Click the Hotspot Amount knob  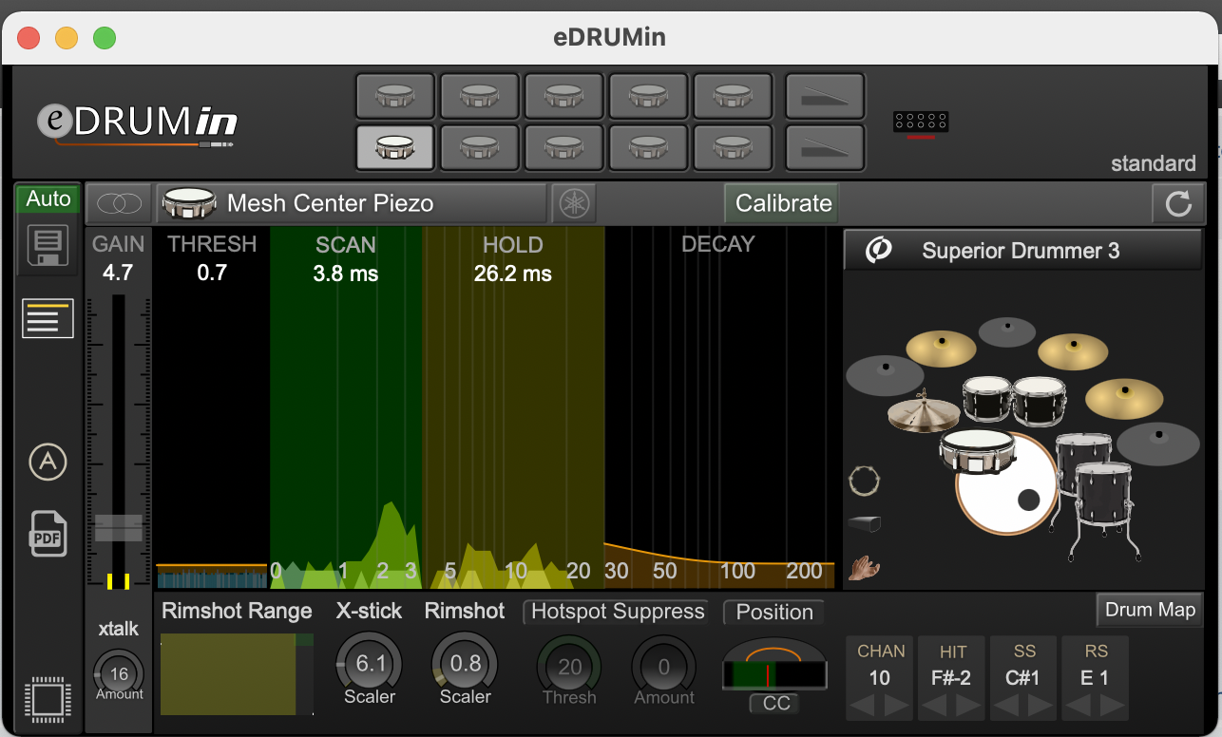point(664,667)
